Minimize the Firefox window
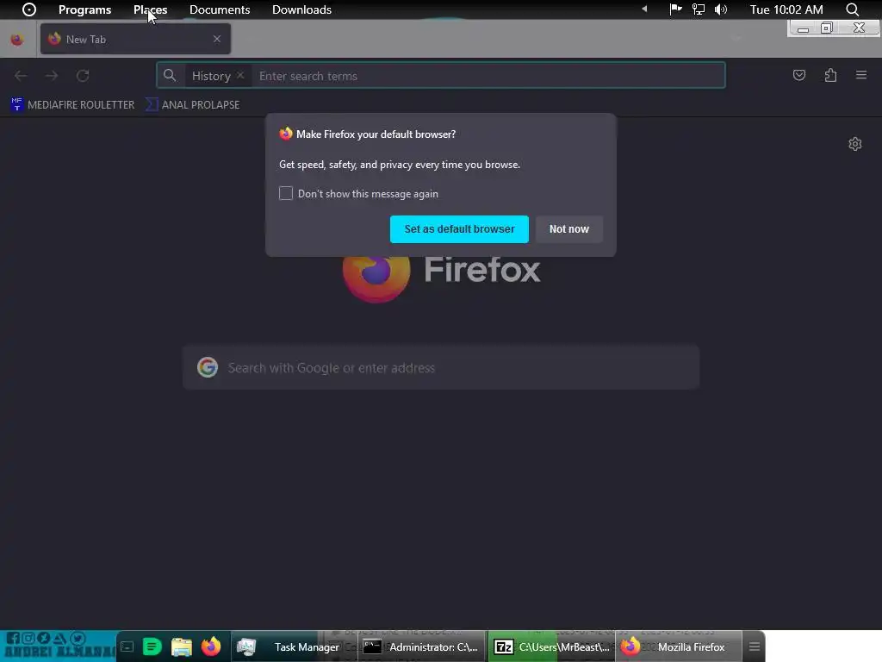This screenshot has width=882, height=662. click(803, 28)
